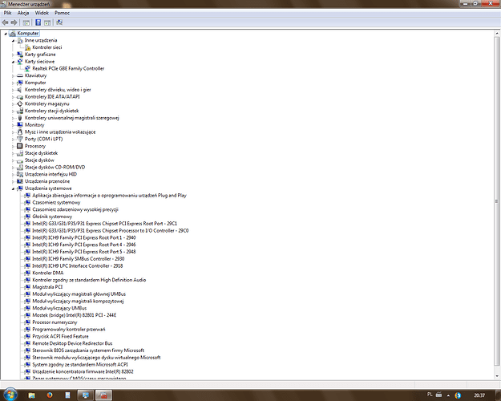Open the Windows Start button
Image resolution: width=501 pixels, height=401 pixels.
pyautogui.click(x=10, y=395)
